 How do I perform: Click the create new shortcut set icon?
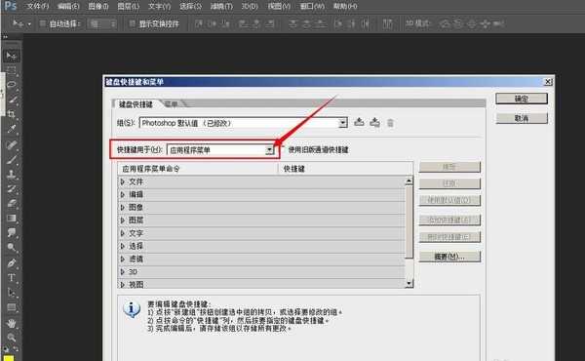374,122
